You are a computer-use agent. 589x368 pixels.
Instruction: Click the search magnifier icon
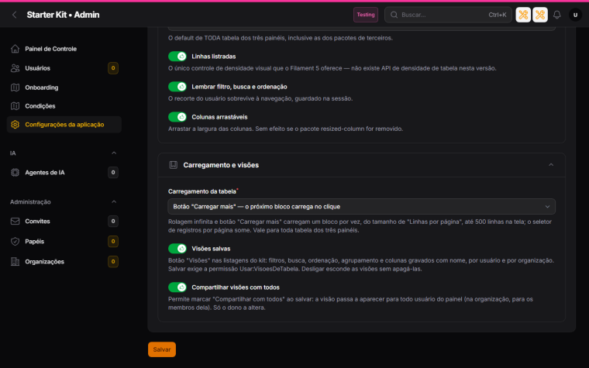(x=394, y=15)
